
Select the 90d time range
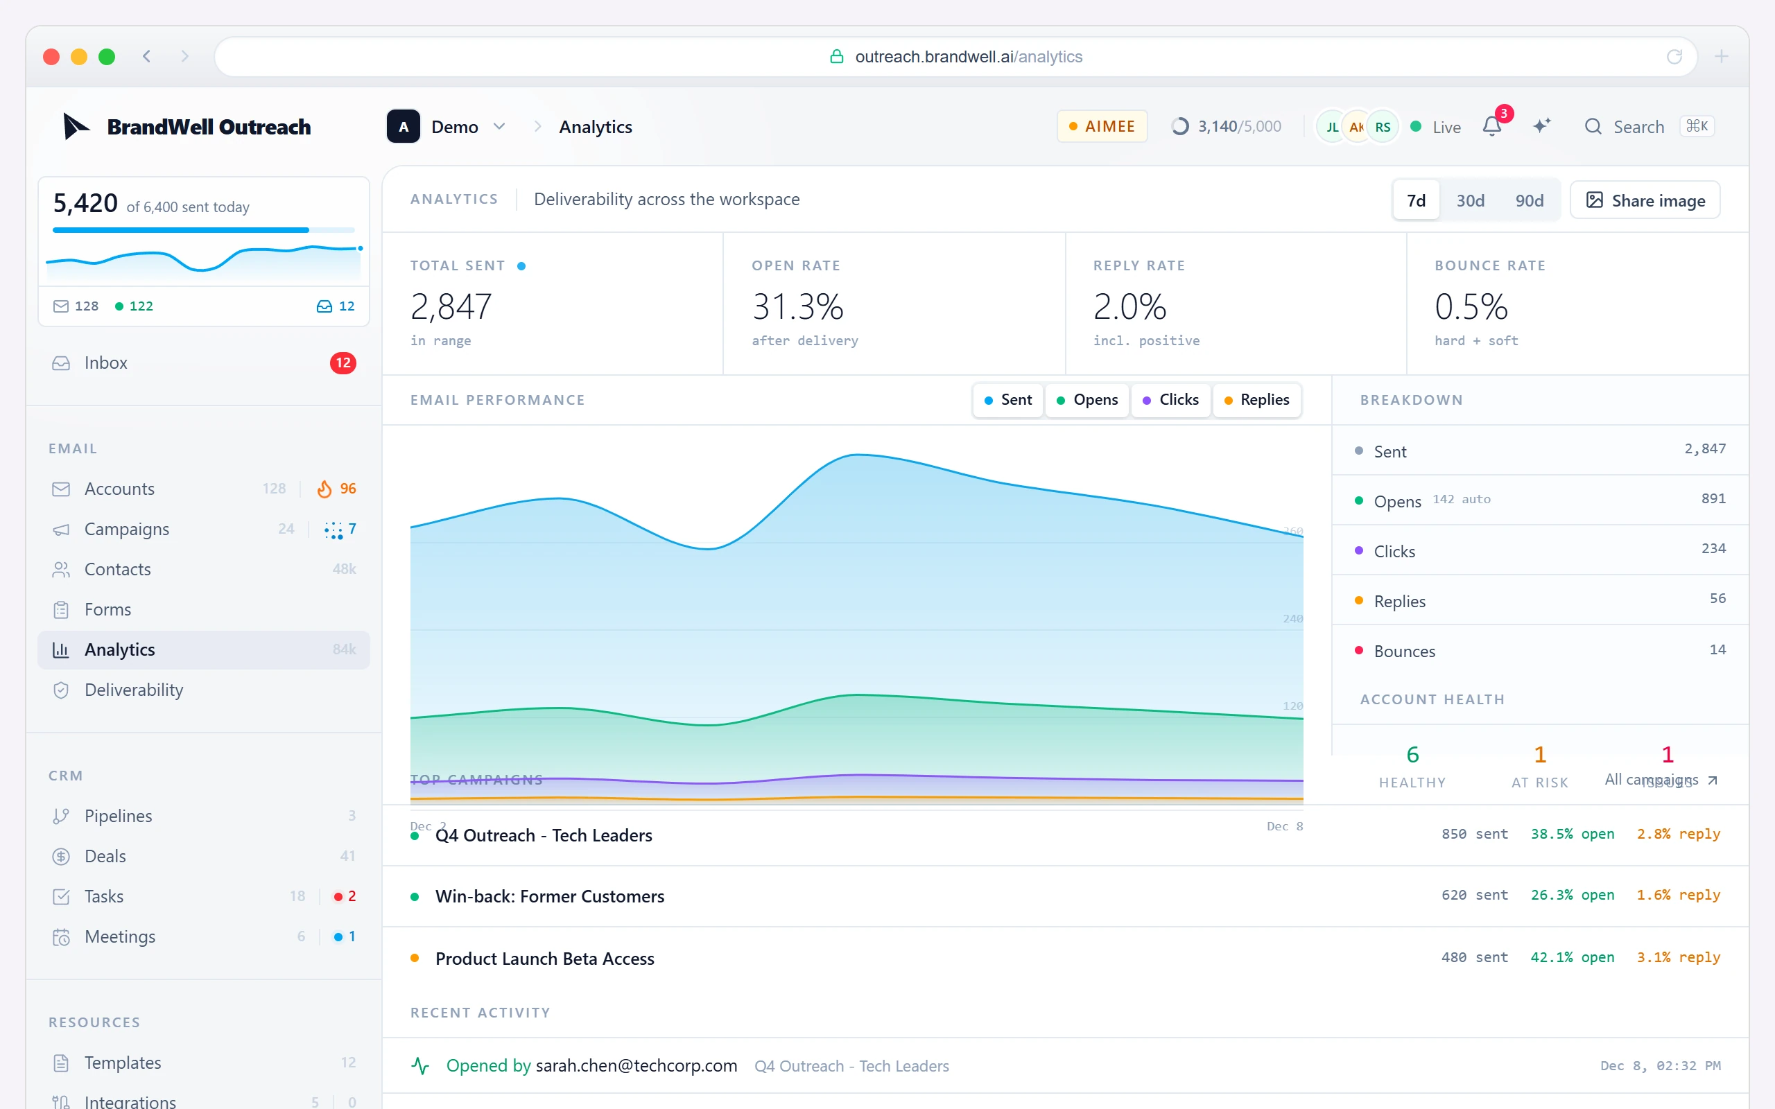1530,200
